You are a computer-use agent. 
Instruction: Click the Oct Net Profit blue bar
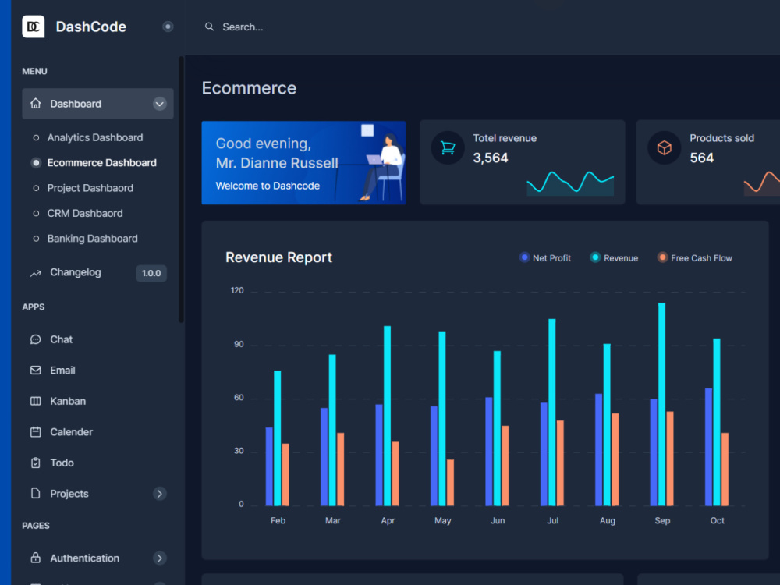click(708, 447)
